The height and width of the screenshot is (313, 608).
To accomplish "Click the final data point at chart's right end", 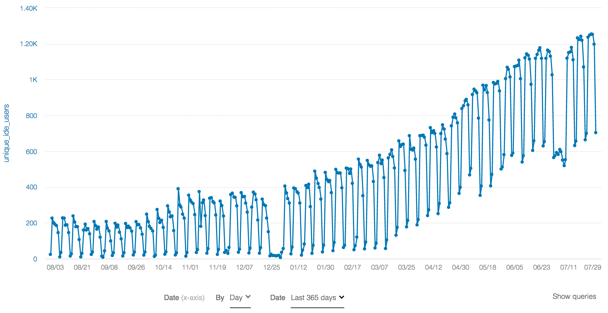I will pos(595,133).
